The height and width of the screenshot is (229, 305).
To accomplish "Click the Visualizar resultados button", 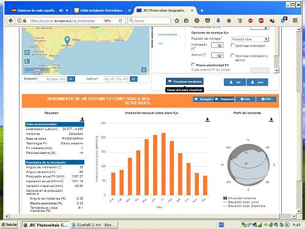I will click(185, 81).
